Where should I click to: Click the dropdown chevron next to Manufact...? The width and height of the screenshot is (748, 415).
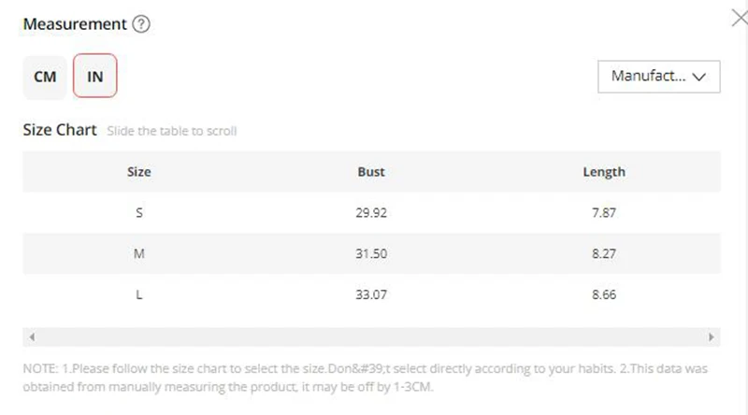[x=698, y=77]
